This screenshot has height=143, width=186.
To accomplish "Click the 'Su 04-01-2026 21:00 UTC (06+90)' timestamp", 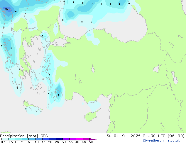I will coord(146,136).
